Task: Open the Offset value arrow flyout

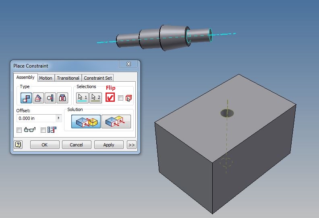Action: (x=59, y=118)
